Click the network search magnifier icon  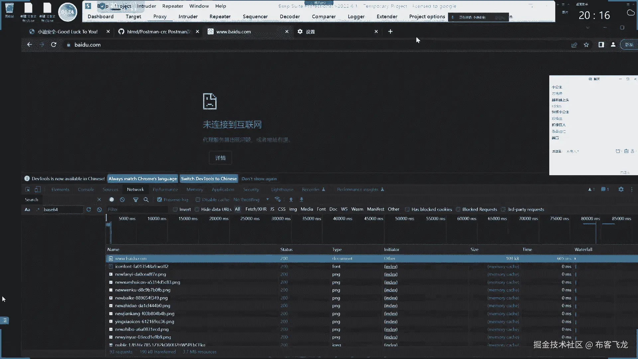point(146,199)
